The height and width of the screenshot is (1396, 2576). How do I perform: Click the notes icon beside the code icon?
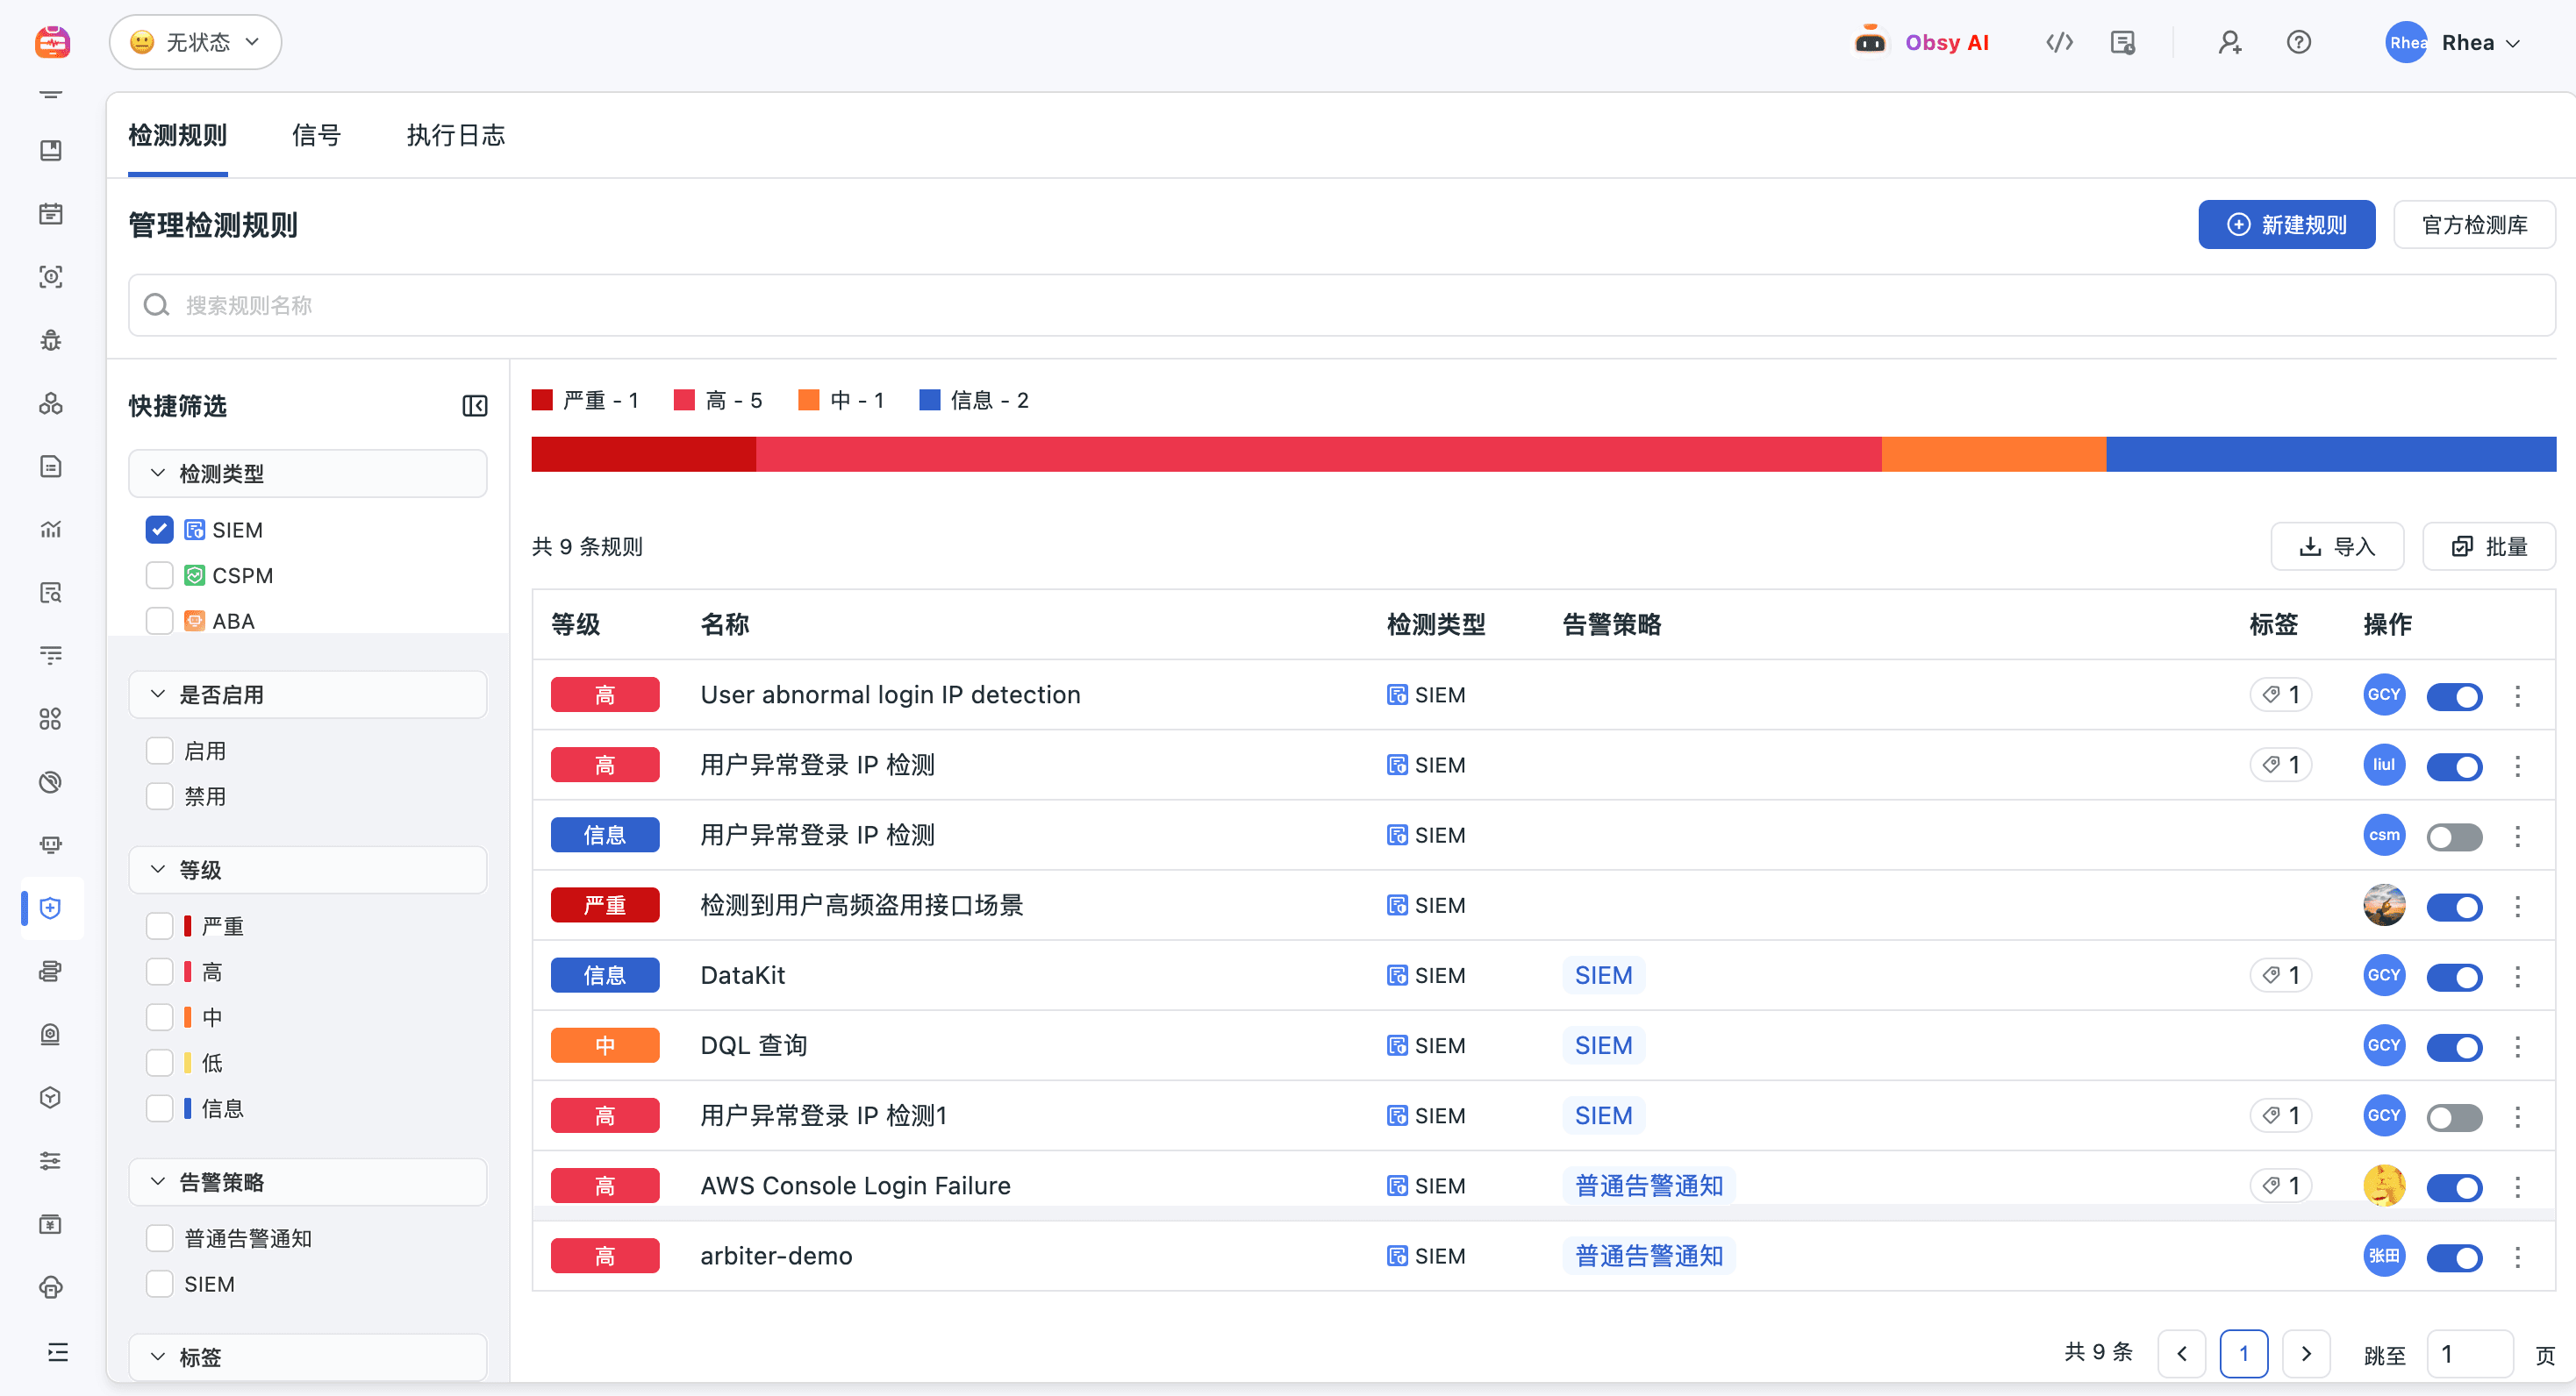coord(2123,42)
